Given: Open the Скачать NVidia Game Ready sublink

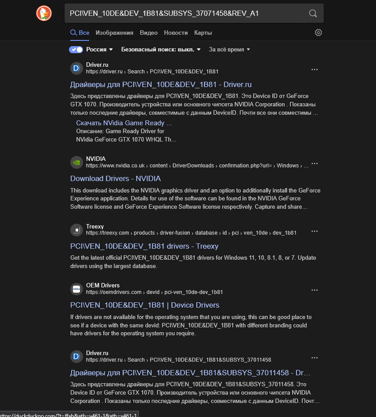Looking at the screenshot, I should pos(124,123).
